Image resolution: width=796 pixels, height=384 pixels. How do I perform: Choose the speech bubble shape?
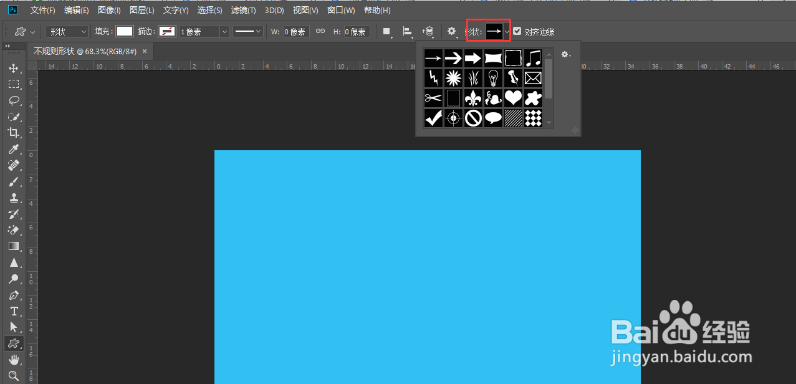point(493,117)
